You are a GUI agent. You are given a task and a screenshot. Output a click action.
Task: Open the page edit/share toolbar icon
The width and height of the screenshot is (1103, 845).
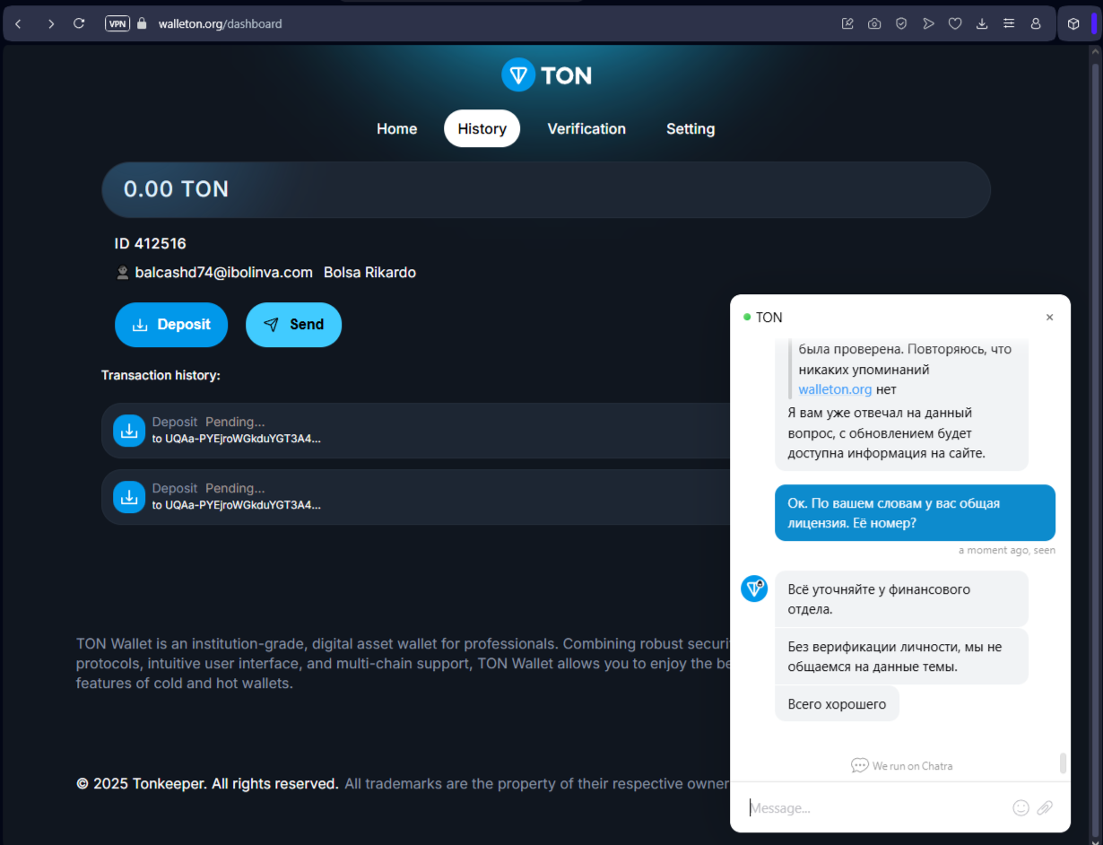(847, 24)
